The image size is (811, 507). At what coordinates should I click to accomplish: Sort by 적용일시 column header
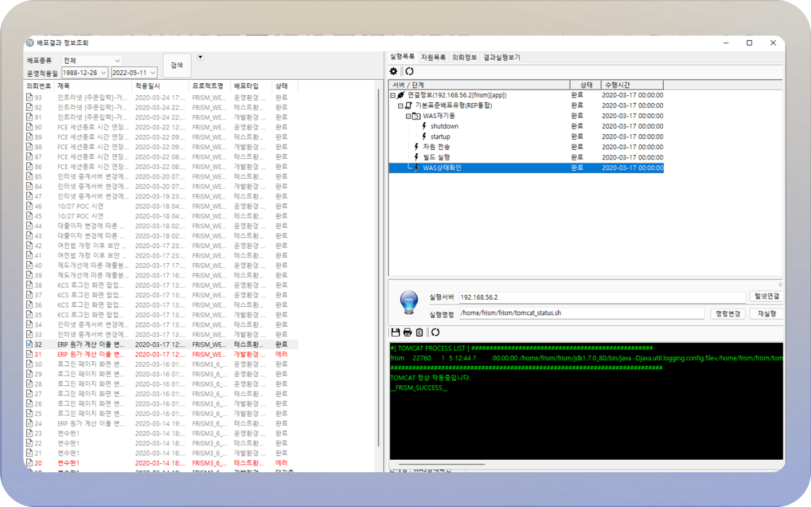161,86
